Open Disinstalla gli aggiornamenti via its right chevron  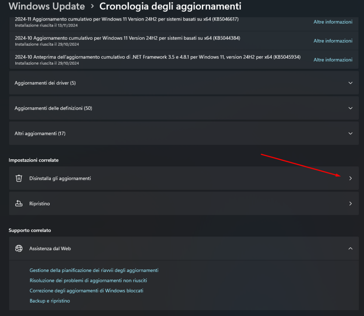click(350, 178)
